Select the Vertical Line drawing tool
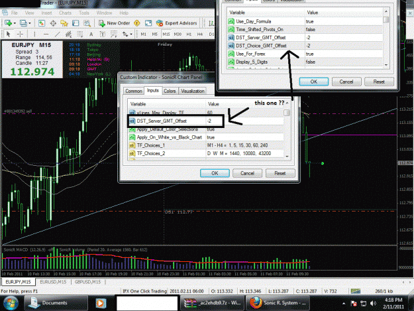Viewport: 414px width, 311px height. (34, 34)
